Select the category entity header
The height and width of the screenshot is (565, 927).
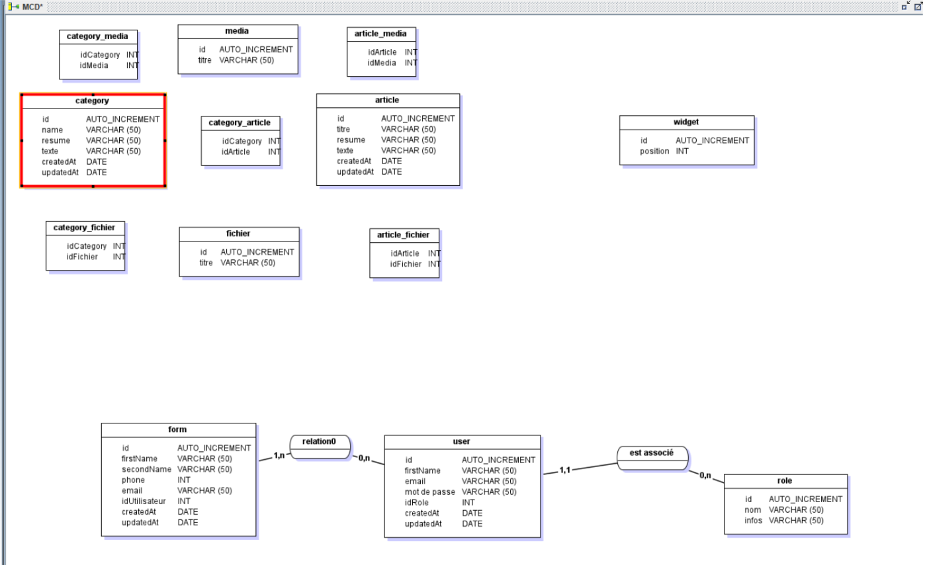tap(92, 101)
